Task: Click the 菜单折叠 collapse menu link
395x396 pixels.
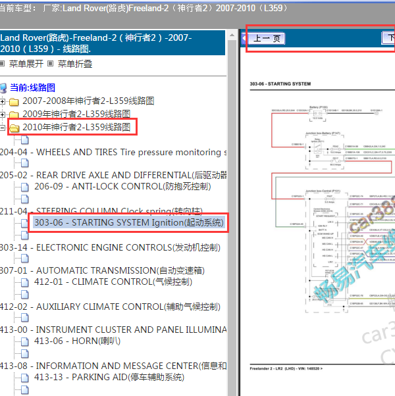Action: (75, 64)
